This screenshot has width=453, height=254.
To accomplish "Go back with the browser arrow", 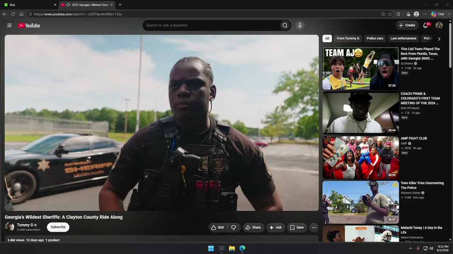I will pyautogui.click(x=5, y=14).
